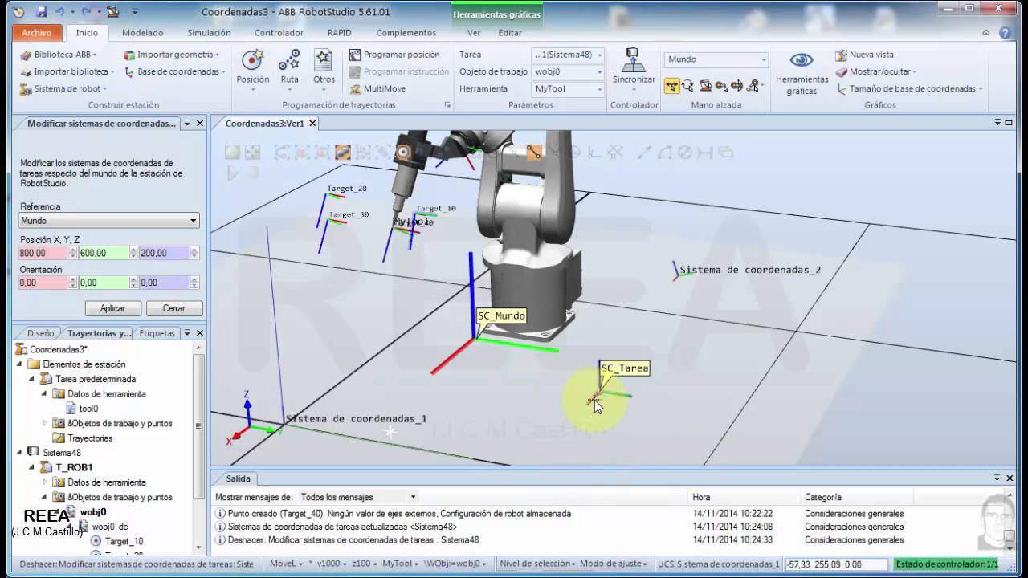This screenshot has height=578, width=1028.
Task: Select the reorient jog freehand tool
Action: [736, 85]
